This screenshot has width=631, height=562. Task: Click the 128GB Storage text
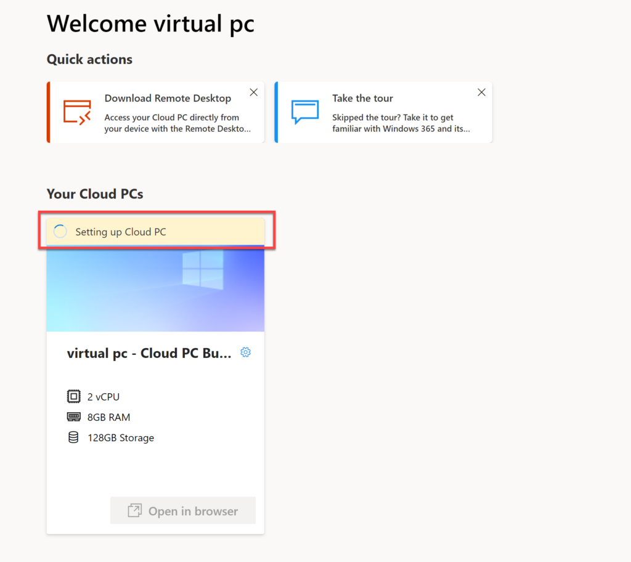tap(121, 438)
